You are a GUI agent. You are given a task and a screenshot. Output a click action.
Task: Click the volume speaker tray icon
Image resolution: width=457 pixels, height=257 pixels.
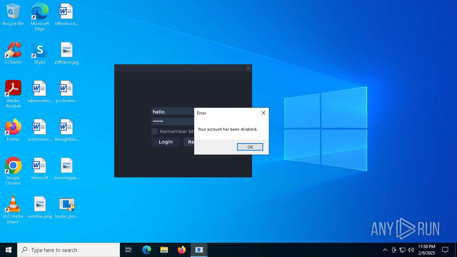click(411, 250)
